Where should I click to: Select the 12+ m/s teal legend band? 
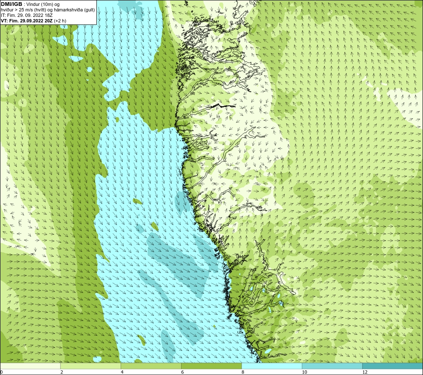click(x=393, y=366)
